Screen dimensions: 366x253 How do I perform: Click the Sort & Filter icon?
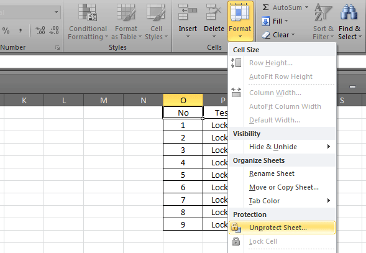[323, 12]
